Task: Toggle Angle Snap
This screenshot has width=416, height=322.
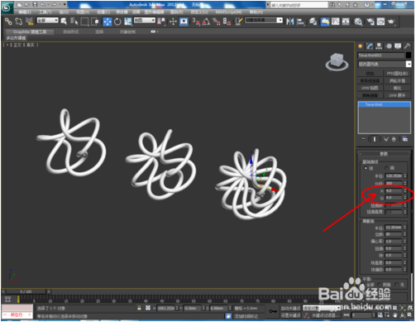Action: coord(206,22)
